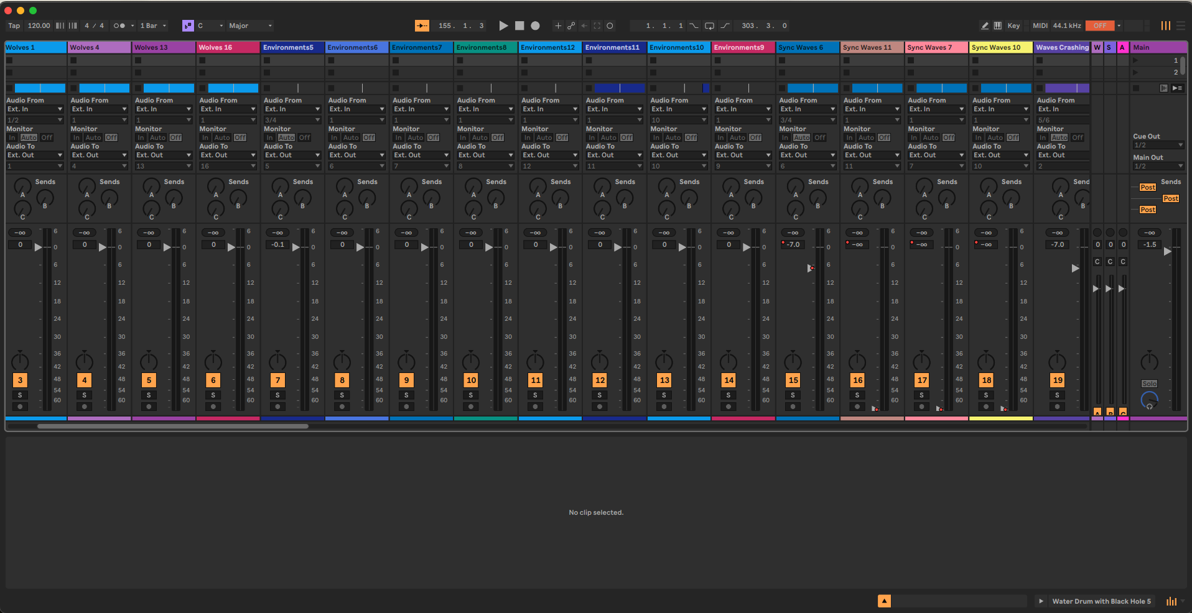Open Wolves 1 Audio From Ext. In dropdown
Viewport: 1192px width, 613px height.
35,109
